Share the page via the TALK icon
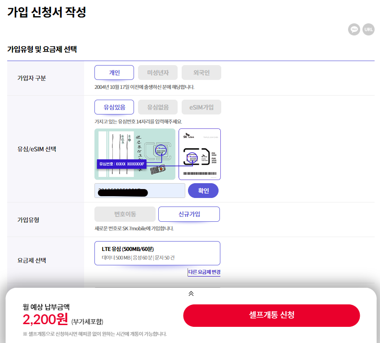The width and height of the screenshot is (380, 343). [x=355, y=29]
